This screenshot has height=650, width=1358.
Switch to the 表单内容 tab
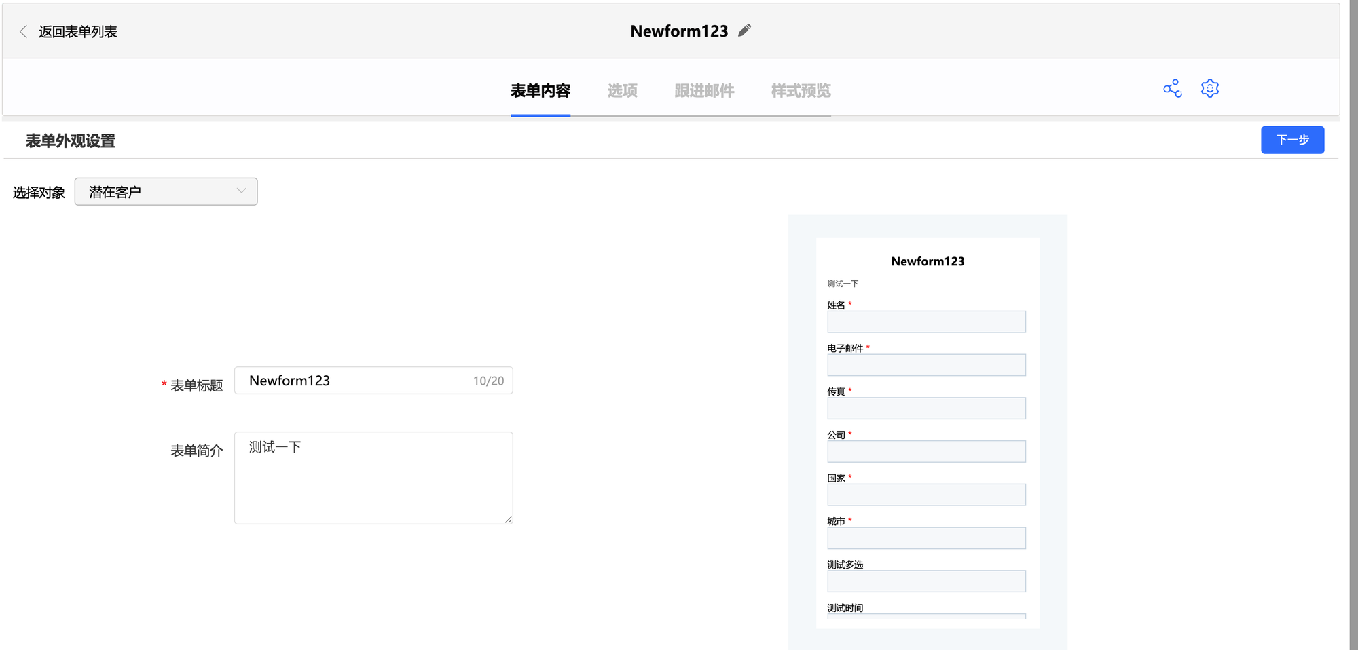(540, 91)
